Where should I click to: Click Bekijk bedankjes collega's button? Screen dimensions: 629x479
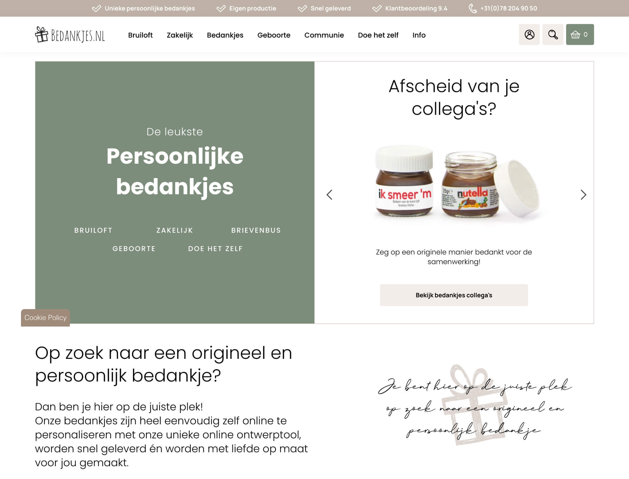tap(454, 295)
